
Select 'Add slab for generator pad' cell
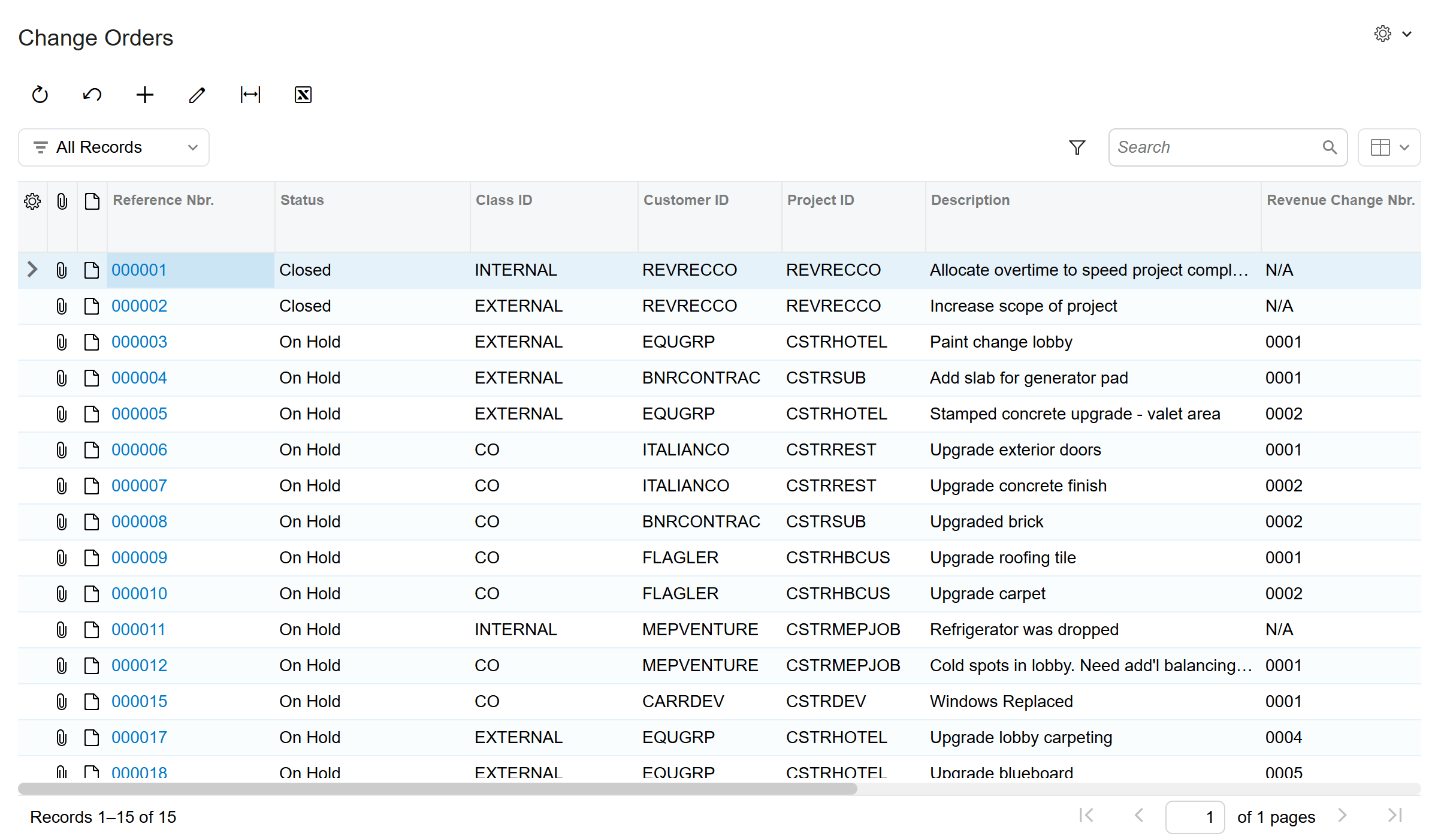(1093, 378)
